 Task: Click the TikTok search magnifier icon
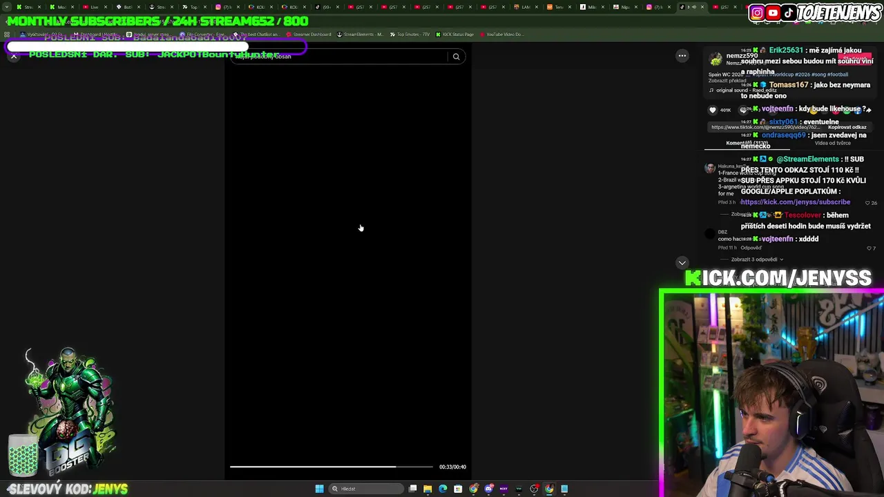[456, 57]
